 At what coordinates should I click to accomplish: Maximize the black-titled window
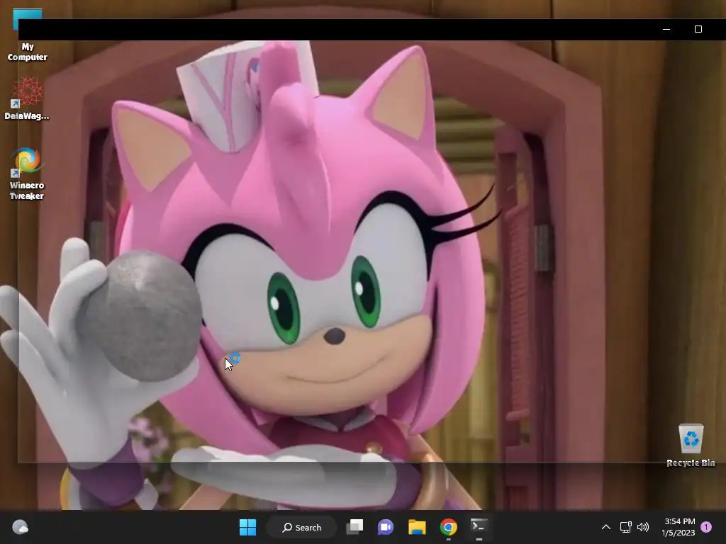pos(698,29)
